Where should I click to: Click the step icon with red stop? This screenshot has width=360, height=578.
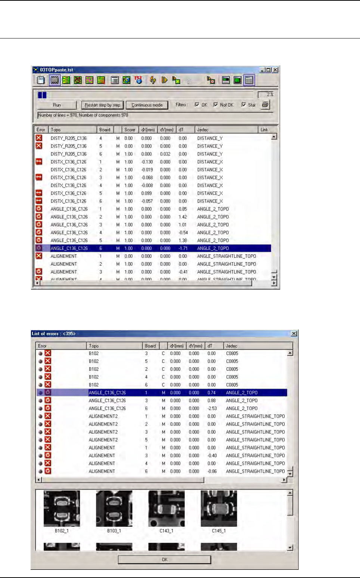click(211, 80)
